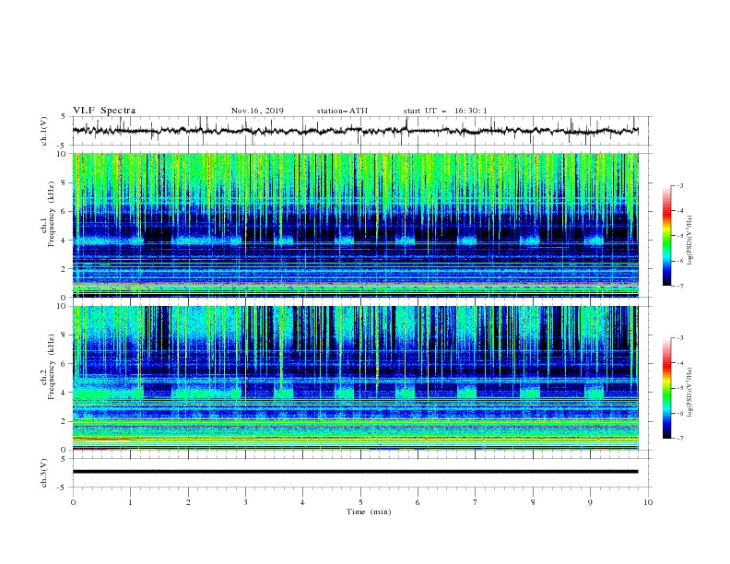Screen dimensions: 730x564
Task: Click the '4' tick on the time axis
Action: tap(303, 502)
